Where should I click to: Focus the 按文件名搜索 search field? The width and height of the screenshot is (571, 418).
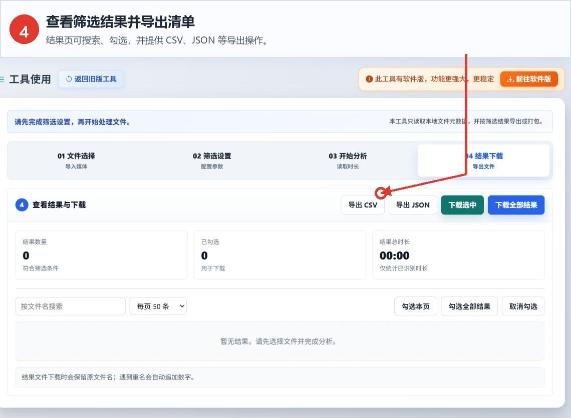point(70,306)
